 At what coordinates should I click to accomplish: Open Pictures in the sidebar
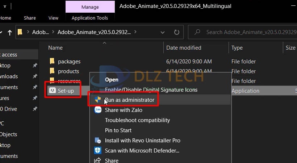click(5, 98)
